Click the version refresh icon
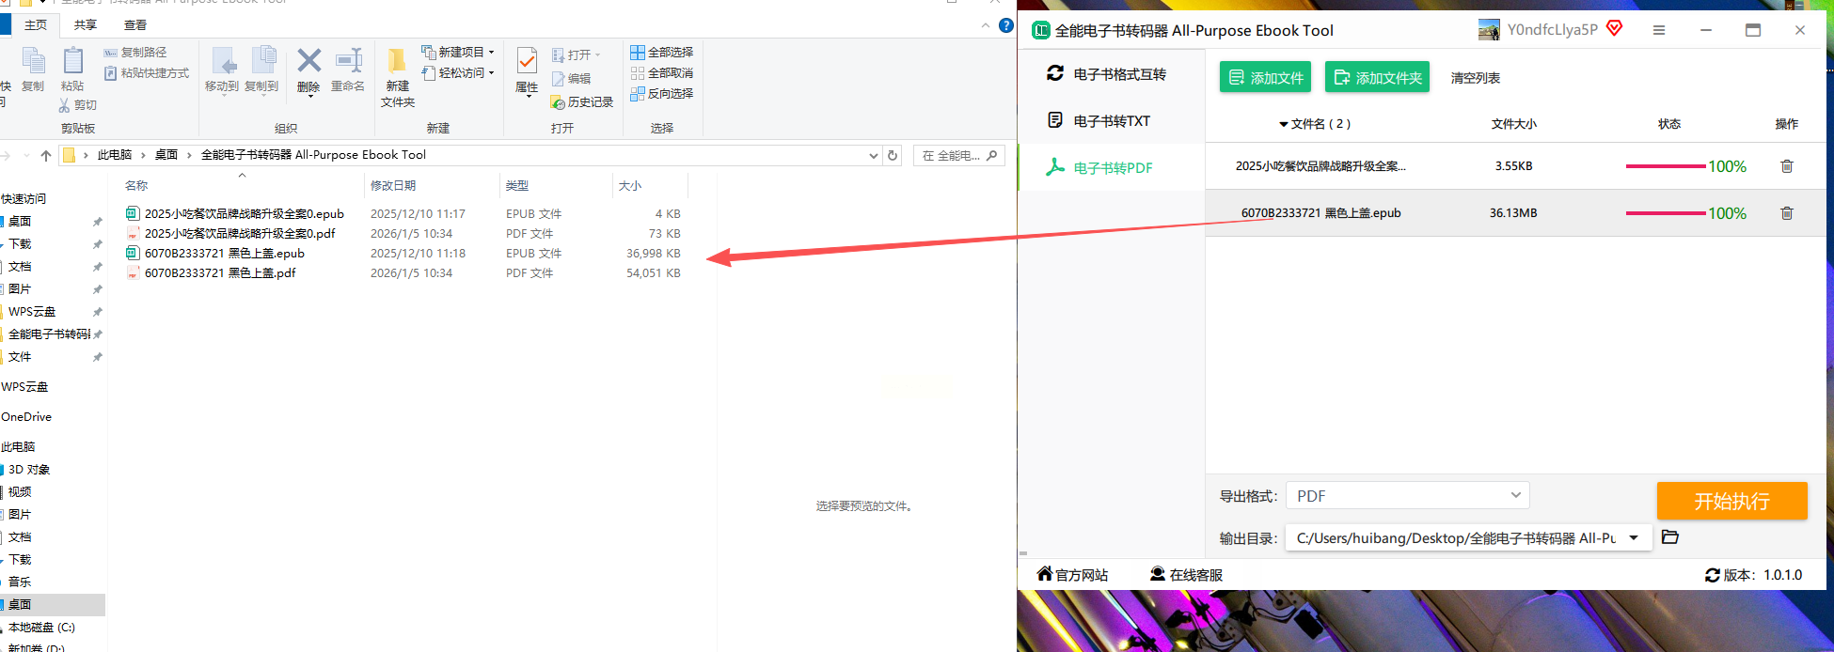Image resolution: width=1834 pixels, height=652 pixels. (x=1713, y=575)
